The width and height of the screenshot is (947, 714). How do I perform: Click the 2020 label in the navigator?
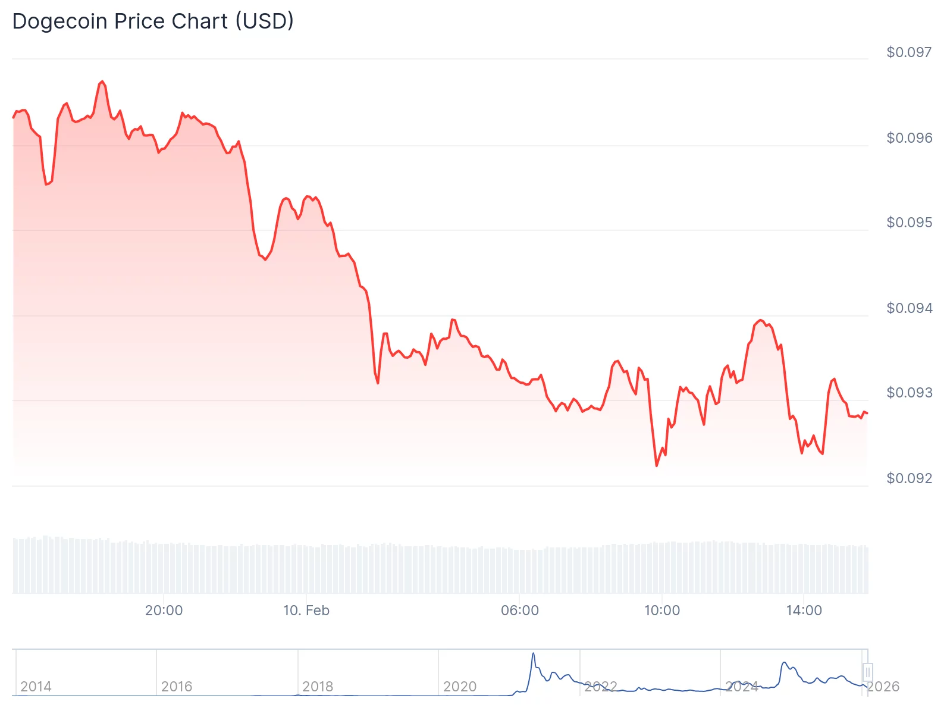(460, 687)
